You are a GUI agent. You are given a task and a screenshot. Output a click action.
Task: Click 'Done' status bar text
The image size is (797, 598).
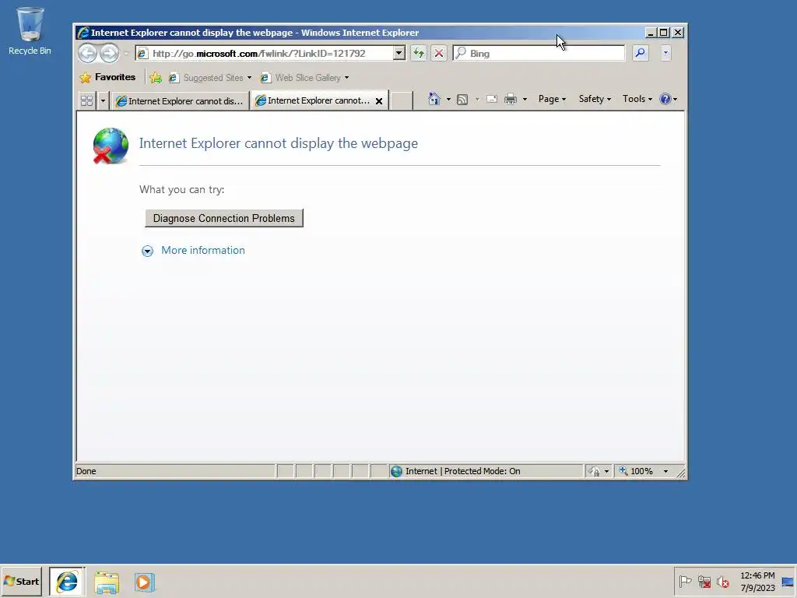click(x=86, y=471)
